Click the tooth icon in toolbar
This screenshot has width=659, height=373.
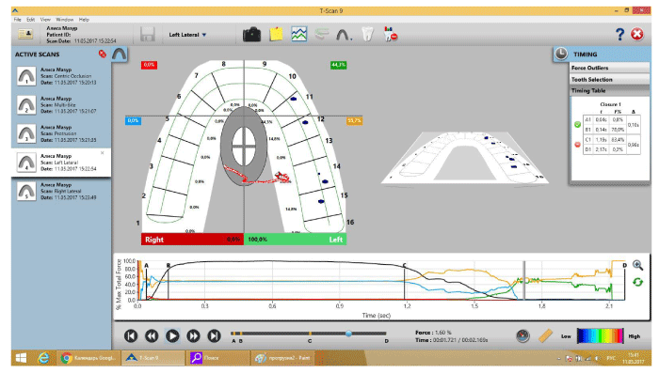point(367,34)
